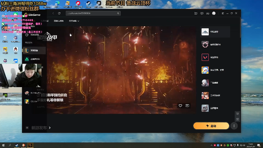Expand 新游发布 with the arrow
This screenshot has height=148, width=263.
[50, 128]
